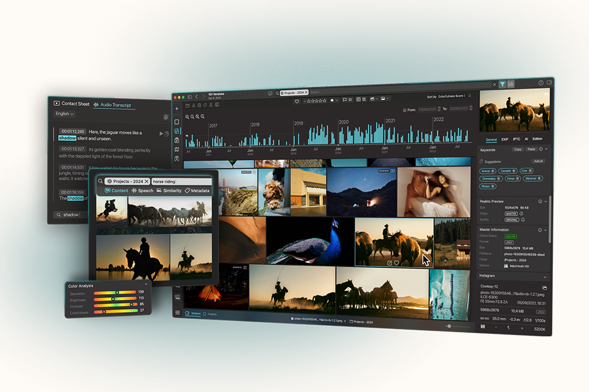Click the sidebar toggle icon beside the window controls
Screen dimensions: 589x392
click(x=190, y=96)
